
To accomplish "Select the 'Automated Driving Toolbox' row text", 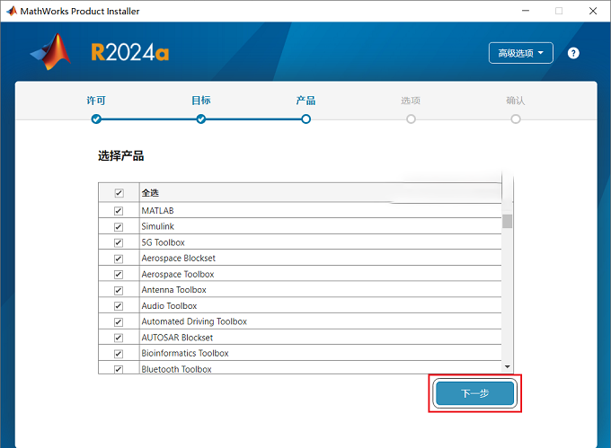I will pos(194,321).
